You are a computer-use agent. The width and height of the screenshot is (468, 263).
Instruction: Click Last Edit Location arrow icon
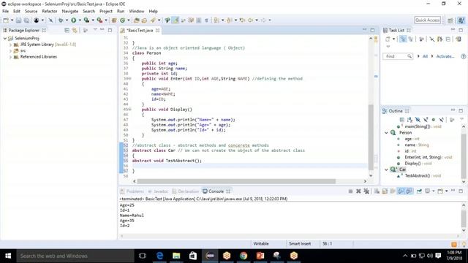click(242, 20)
